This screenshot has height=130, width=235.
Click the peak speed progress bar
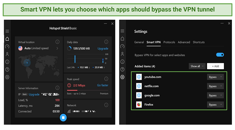pyautogui.click(x=88, y=90)
